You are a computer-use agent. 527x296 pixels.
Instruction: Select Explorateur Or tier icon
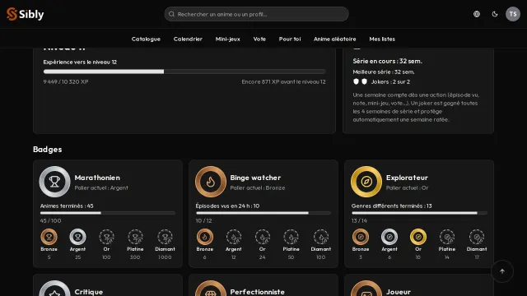pyautogui.click(x=418, y=237)
